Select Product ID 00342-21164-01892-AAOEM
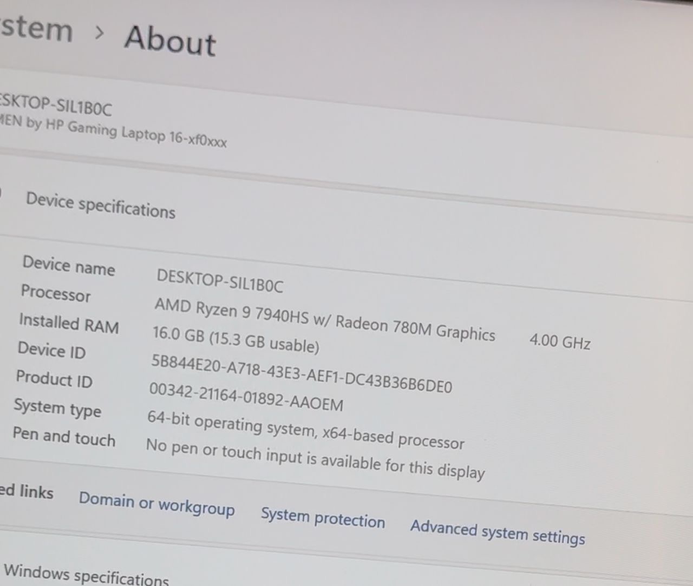The width and height of the screenshot is (693, 586). 246,397
